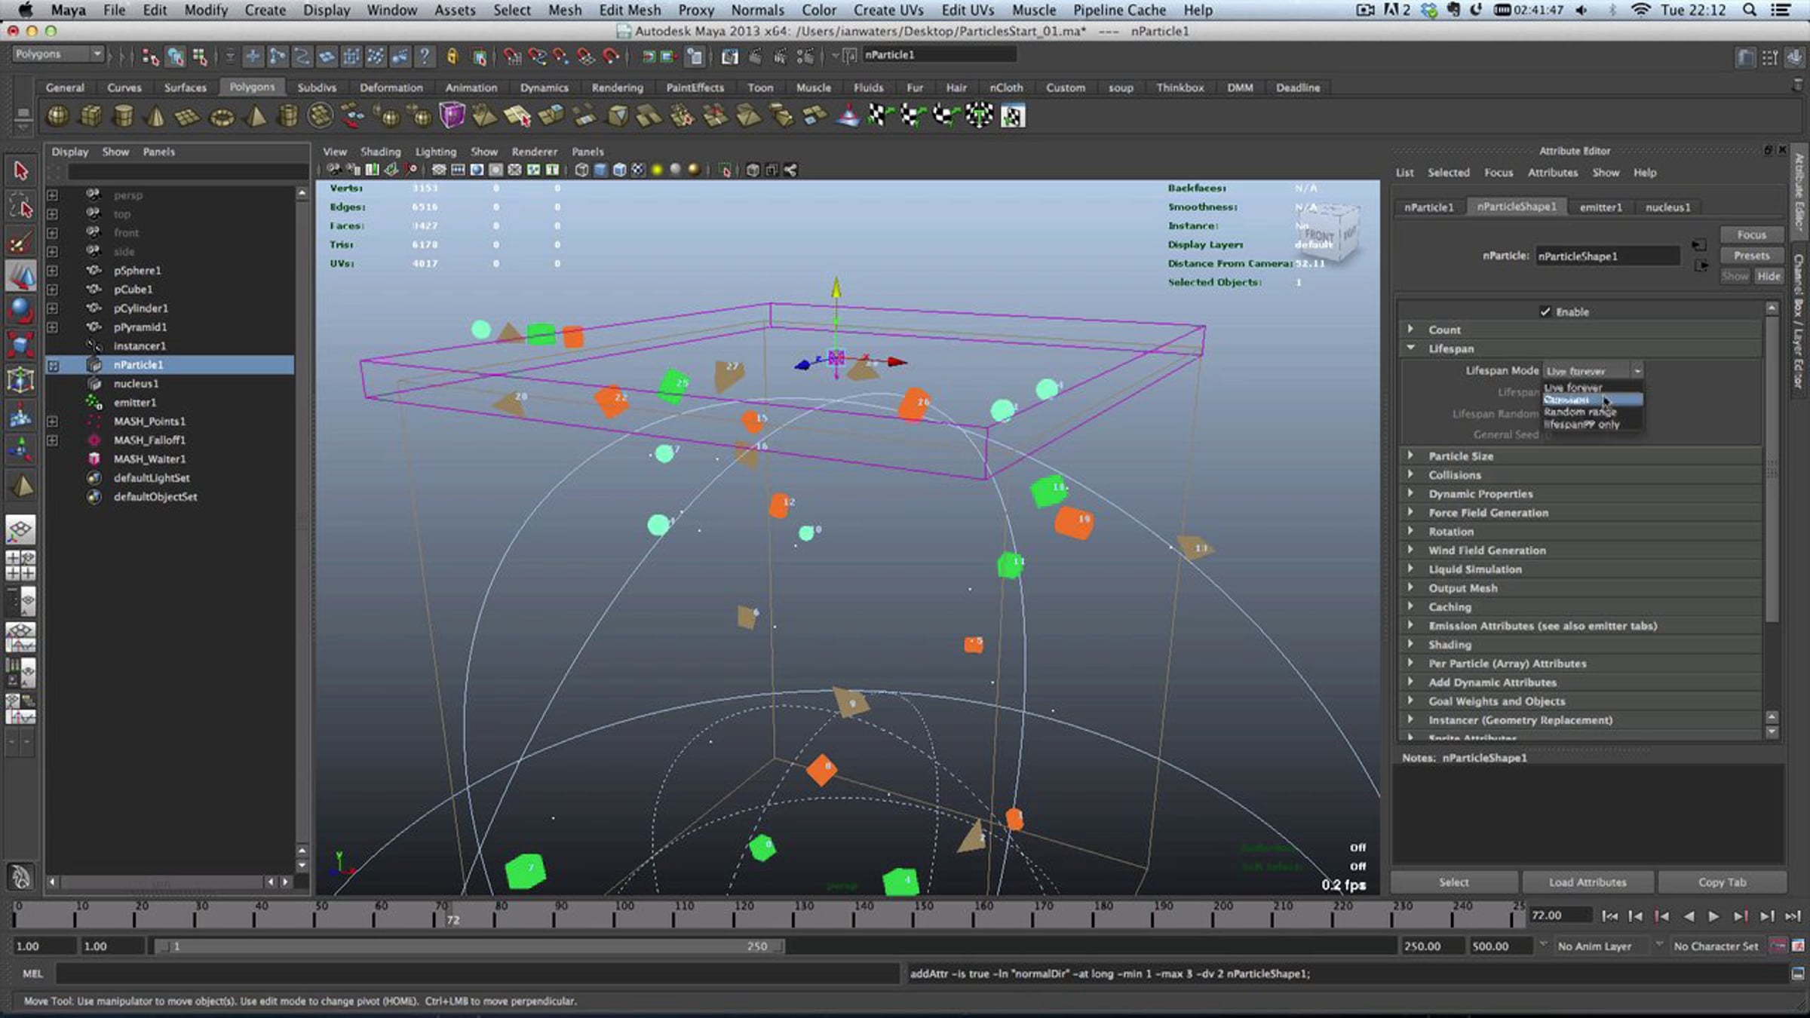Viewport: 1810px width, 1018px height.
Task: Click the polygon torus shelf icon
Action: 222,116
